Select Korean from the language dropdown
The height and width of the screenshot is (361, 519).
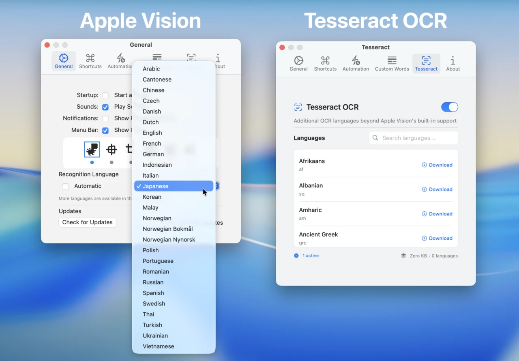click(x=152, y=197)
